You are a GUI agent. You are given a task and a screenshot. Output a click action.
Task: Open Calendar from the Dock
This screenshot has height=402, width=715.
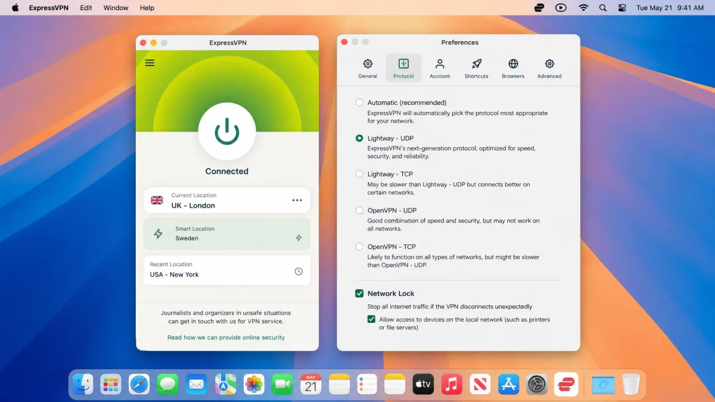[x=311, y=384]
